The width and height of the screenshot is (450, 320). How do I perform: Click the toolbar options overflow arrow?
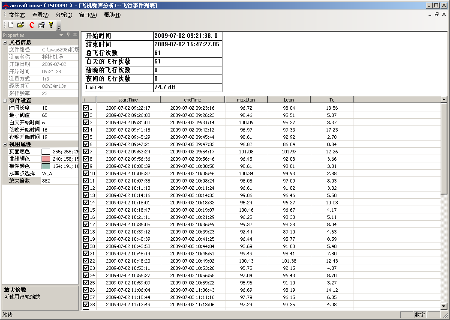click(x=59, y=28)
